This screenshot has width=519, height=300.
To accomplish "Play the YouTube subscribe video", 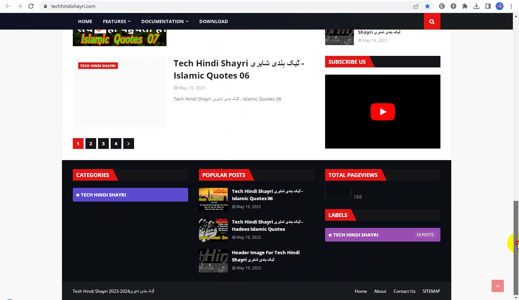I will (383, 112).
